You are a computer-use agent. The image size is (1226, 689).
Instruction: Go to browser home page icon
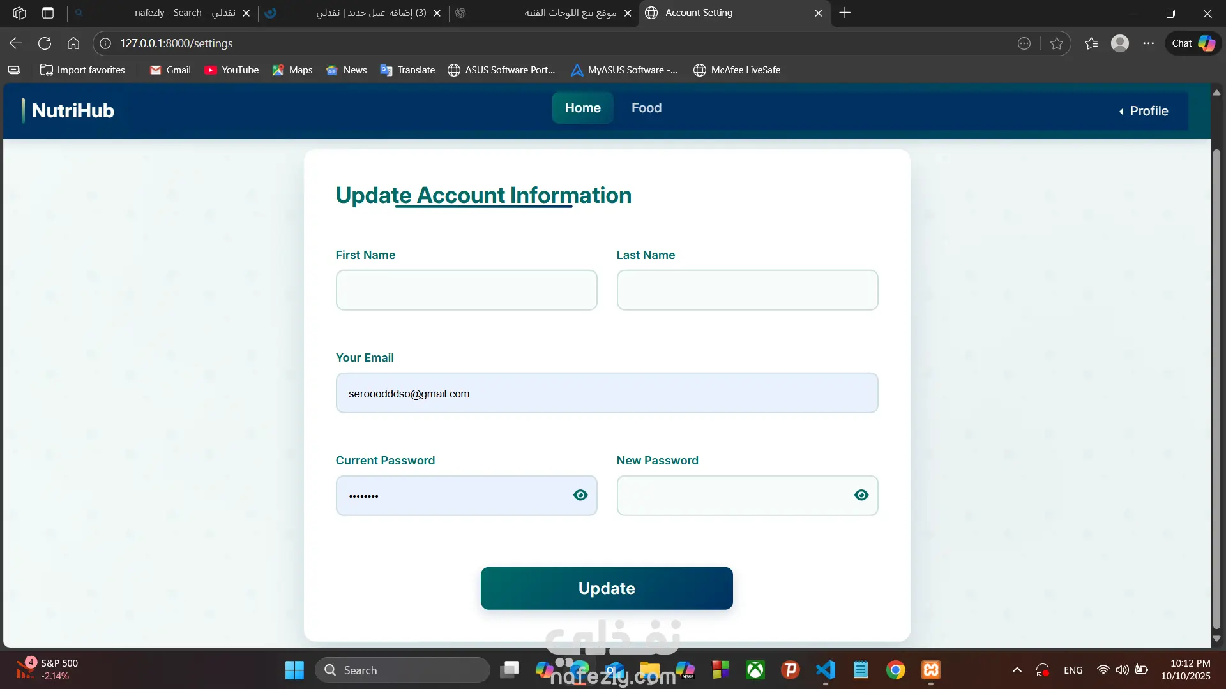[73, 43]
